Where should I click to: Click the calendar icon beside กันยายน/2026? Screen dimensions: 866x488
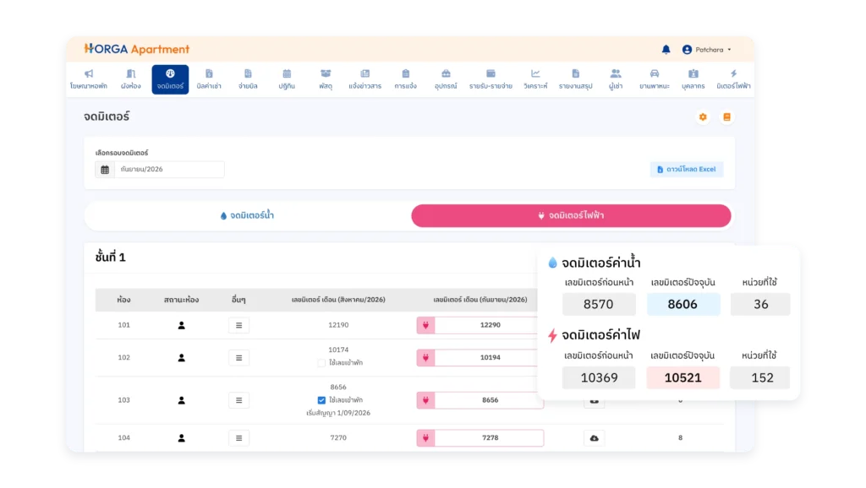click(x=105, y=170)
